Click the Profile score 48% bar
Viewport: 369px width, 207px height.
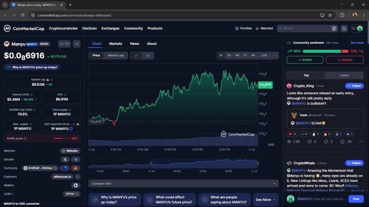(x=42, y=138)
